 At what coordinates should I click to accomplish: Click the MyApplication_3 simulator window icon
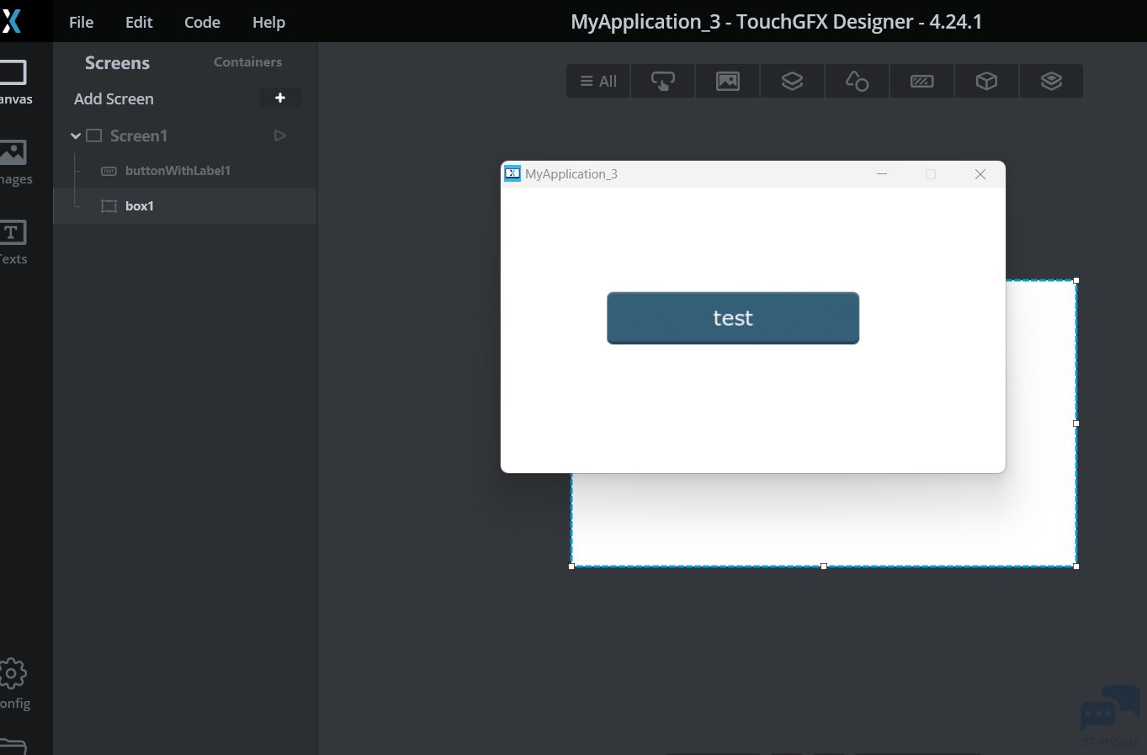click(512, 173)
